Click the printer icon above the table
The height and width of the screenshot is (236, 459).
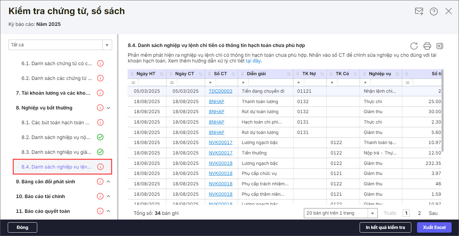427,46
